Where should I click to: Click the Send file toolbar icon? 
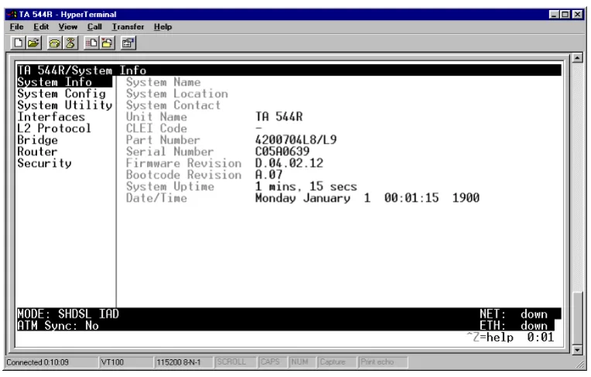pos(91,43)
